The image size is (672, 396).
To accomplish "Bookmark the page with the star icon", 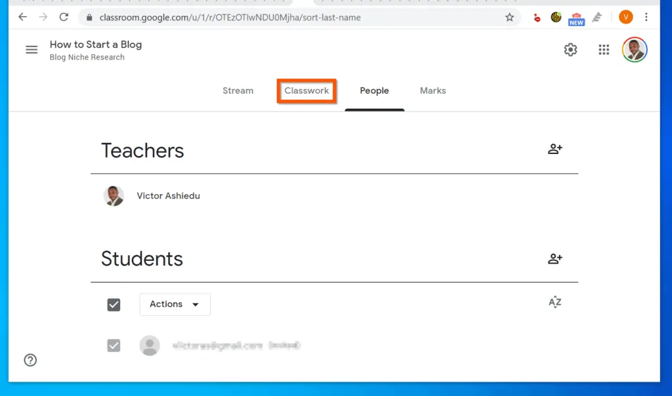I will [510, 18].
